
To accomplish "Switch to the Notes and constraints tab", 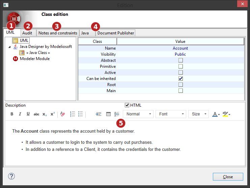I will click(58, 33).
